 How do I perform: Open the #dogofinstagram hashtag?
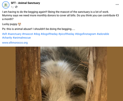[x=86, y=34]
